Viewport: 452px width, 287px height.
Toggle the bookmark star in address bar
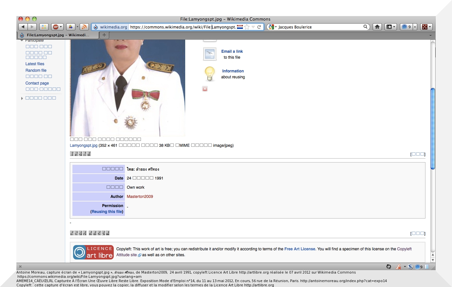(x=247, y=27)
